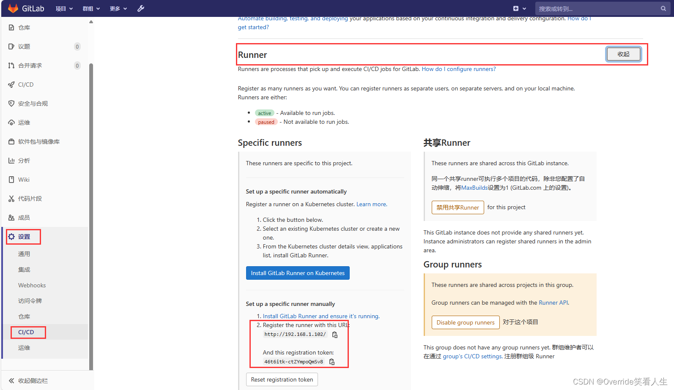
Task: Open the 更多 dropdown menu
Action: (118, 8)
